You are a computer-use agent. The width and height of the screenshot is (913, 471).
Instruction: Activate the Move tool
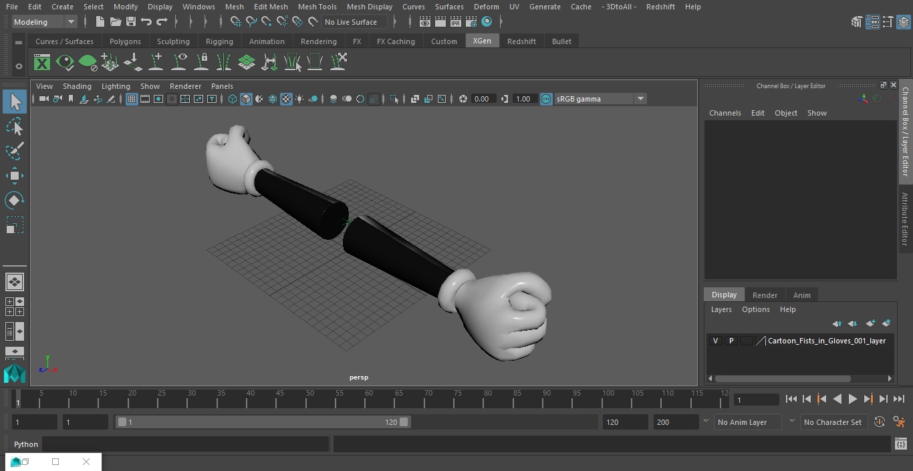pos(15,176)
